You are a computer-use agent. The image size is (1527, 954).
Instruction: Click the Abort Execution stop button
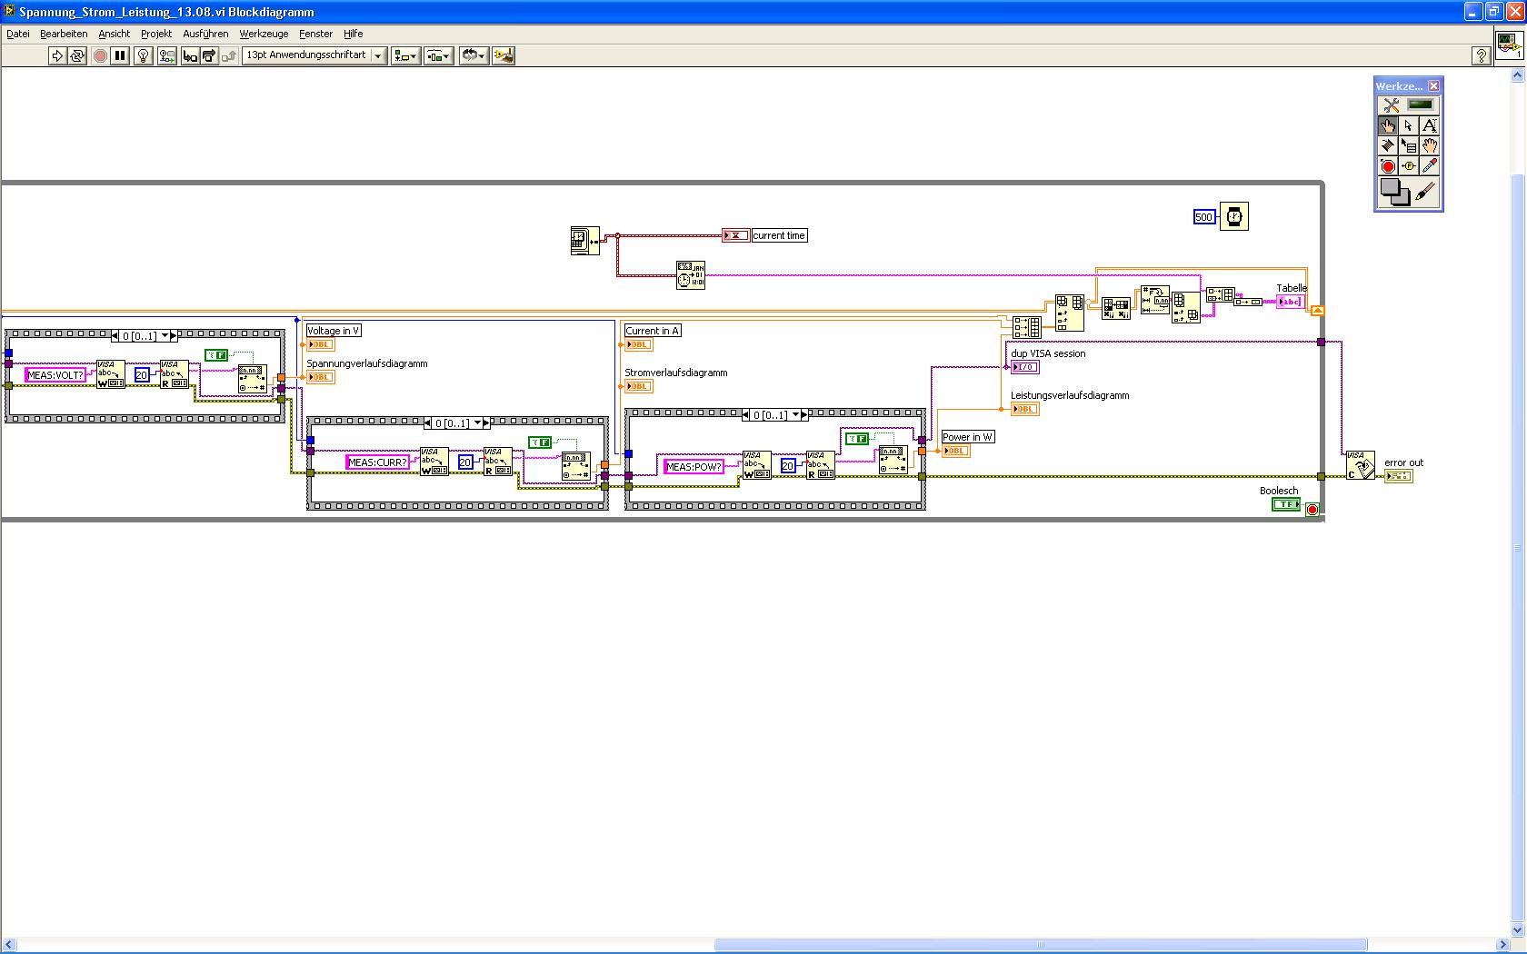[x=100, y=55]
